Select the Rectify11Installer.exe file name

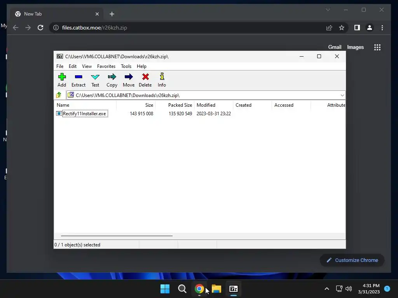(84, 114)
